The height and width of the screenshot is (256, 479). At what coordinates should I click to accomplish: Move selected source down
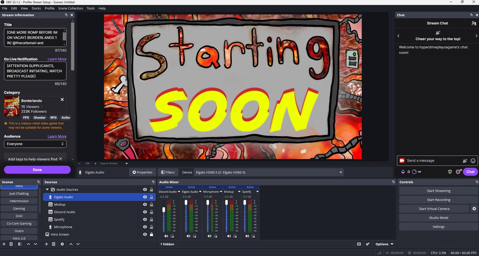click(78, 244)
